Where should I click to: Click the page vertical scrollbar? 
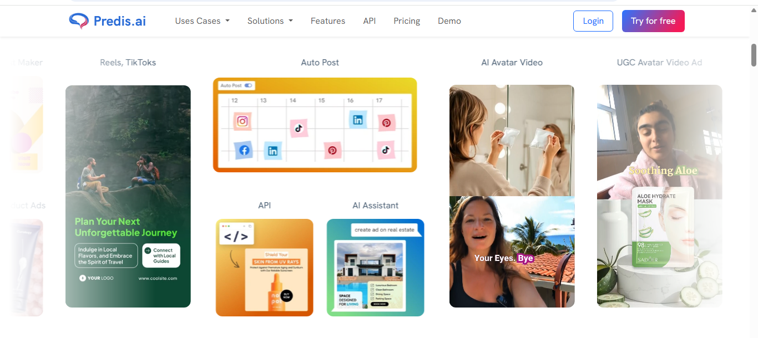point(754,54)
